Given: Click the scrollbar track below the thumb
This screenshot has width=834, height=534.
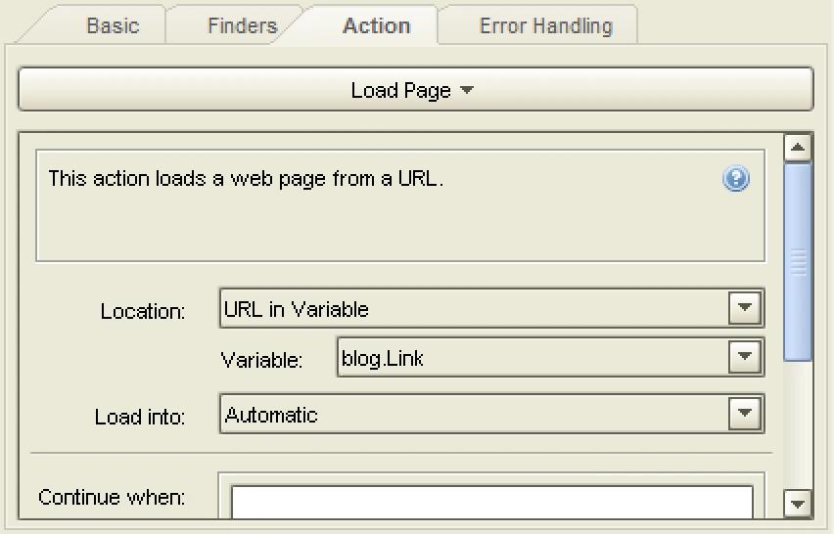Looking at the screenshot, I should coord(798,425).
